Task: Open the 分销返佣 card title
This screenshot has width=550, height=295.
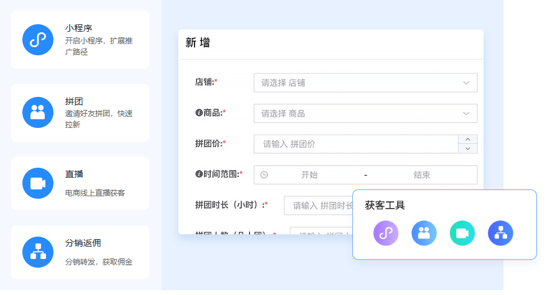Action: [83, 243]
